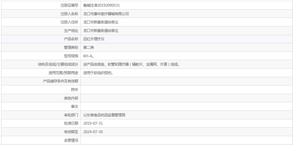Click the 适用范围/预期用途 label
293x145 pixels.
pos(63,73)
